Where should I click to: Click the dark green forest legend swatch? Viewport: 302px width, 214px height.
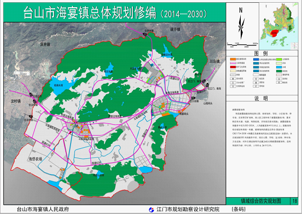tap(279, 71)
